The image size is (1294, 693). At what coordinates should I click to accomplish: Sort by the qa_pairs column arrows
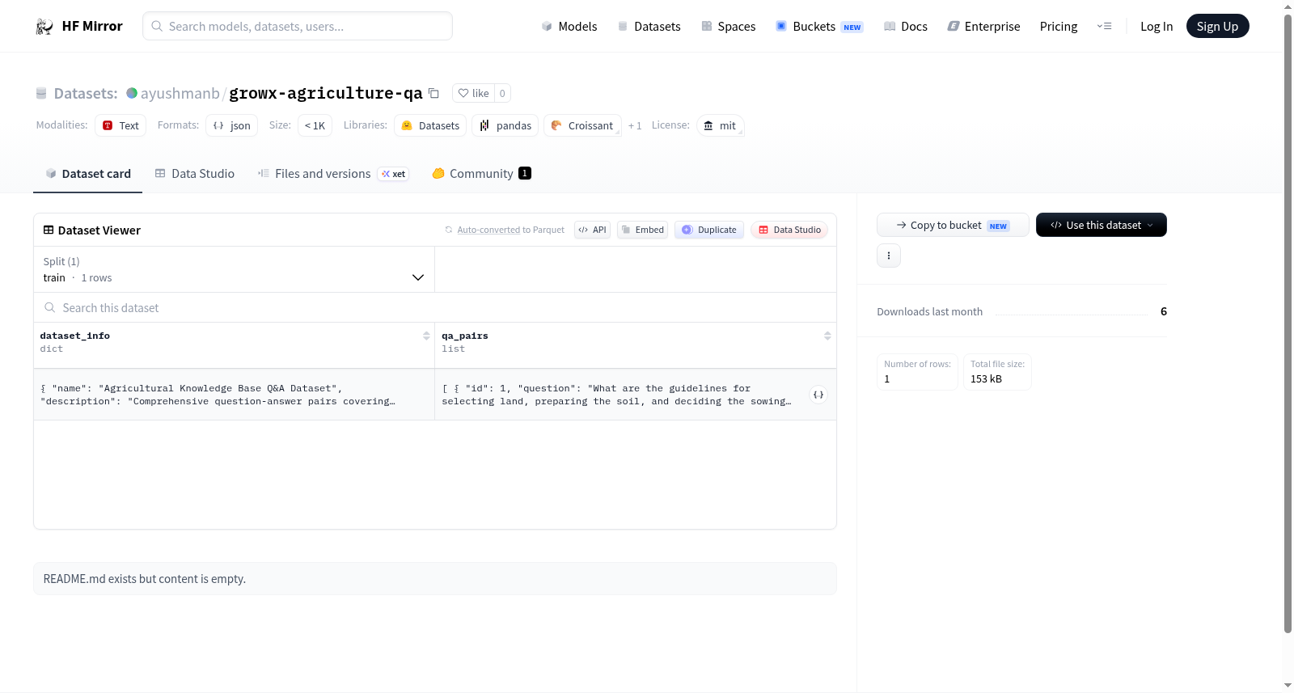[x=827, y=336]
